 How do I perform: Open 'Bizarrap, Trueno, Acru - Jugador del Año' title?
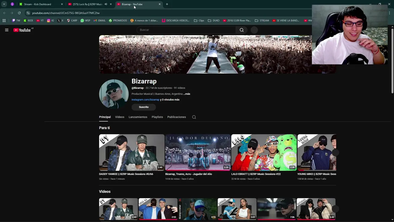pos(189,174)
